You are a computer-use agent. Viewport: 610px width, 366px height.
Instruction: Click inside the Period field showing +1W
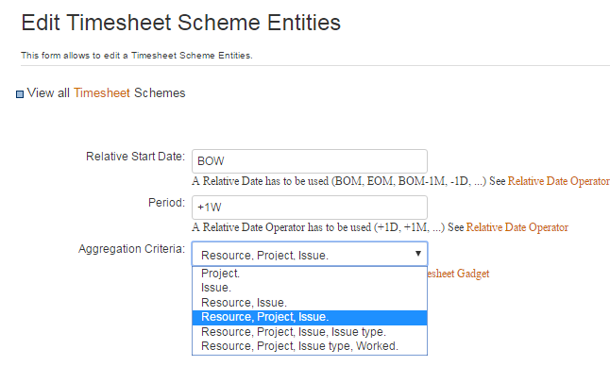click(x=310, y=208)
